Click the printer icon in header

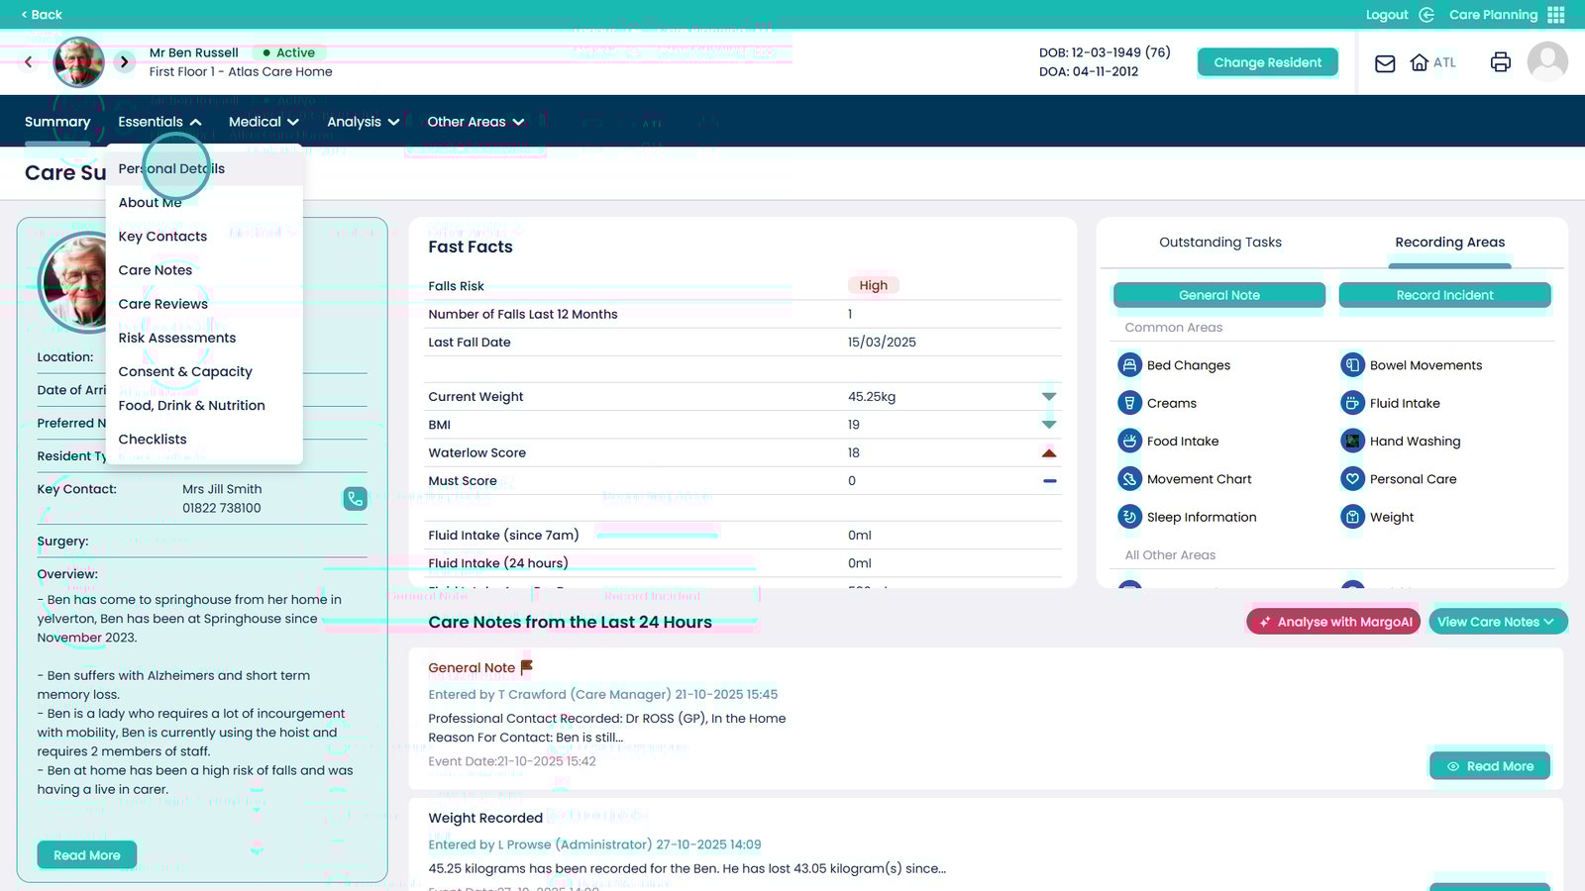click(1500, 62)
